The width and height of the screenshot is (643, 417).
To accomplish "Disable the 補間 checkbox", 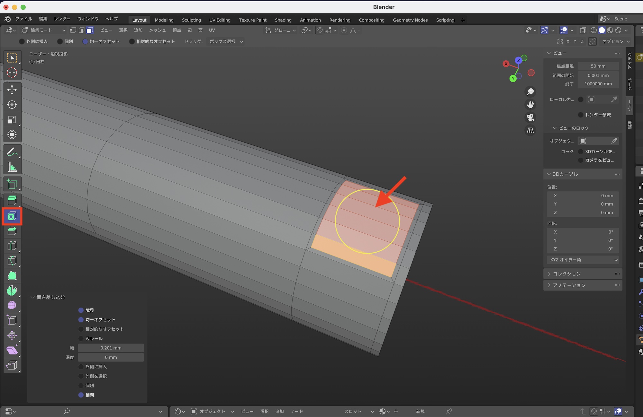I will pos(81,395).
